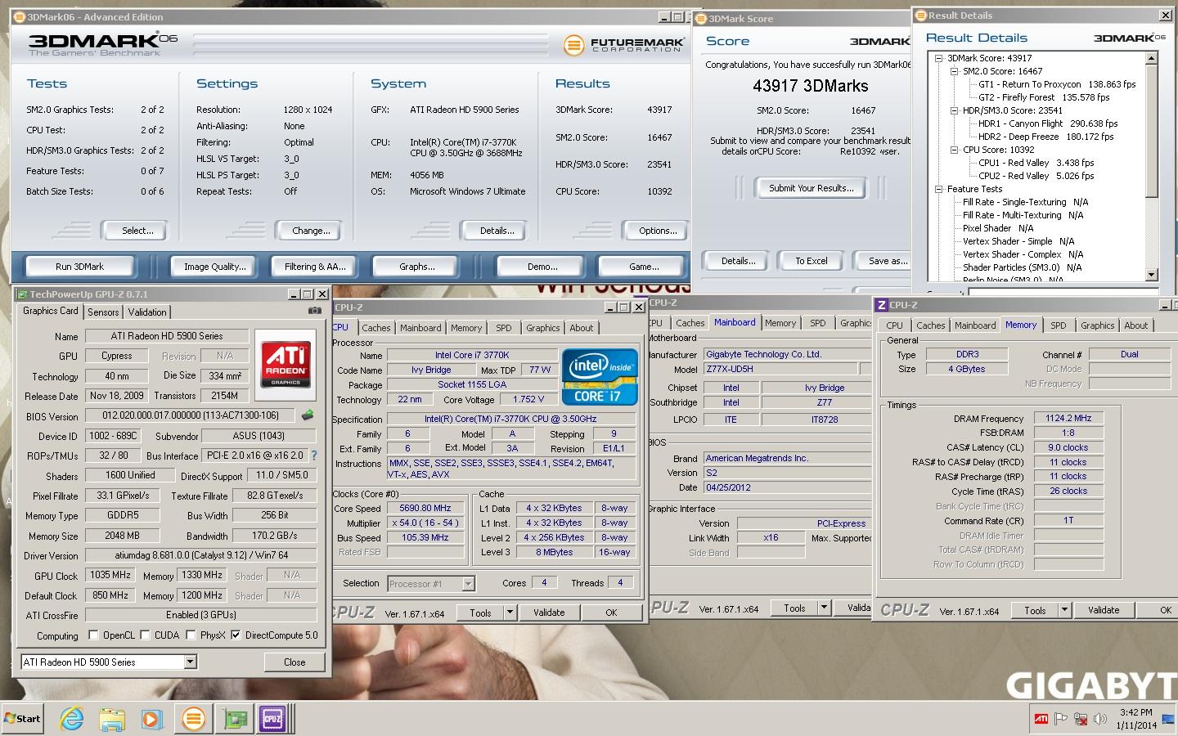The image size is (1178, 736).
Task: Collapse the 3DMark Score tree node
Action: pyautogui.click(x=941, y=58)
